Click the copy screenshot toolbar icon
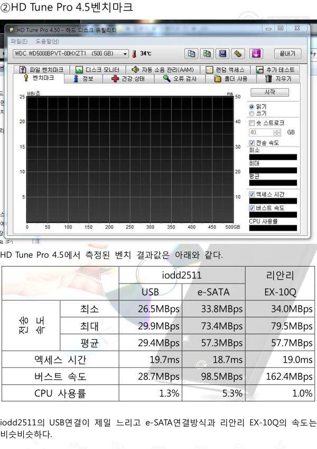317x449 pixels. point(207,53)
